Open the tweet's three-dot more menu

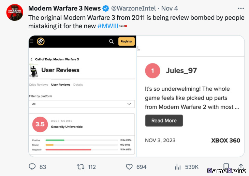(241, 9)
